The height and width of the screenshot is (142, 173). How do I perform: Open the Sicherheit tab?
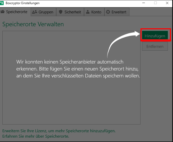coord(70,12)
